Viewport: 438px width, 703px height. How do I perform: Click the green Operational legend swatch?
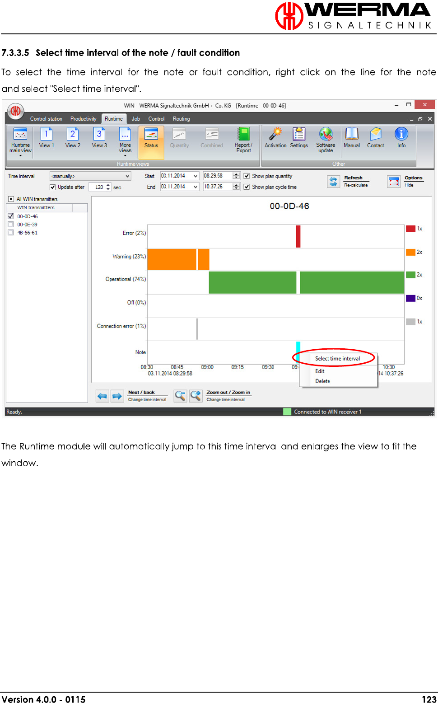point(410,275)
